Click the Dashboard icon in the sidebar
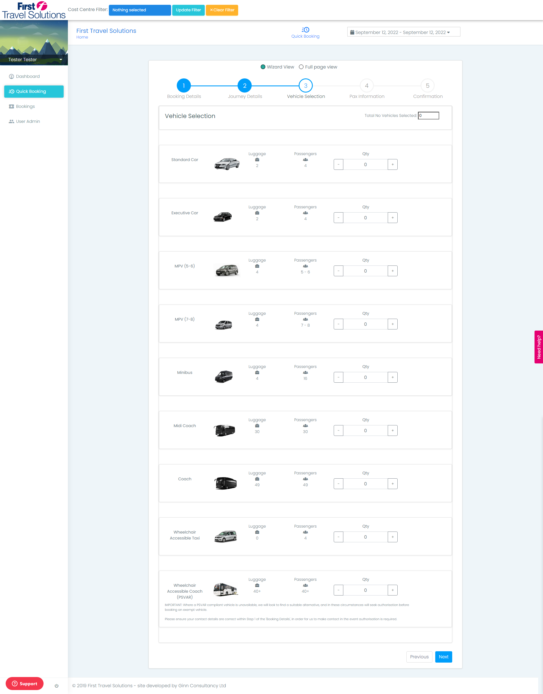 coord(11,76)
